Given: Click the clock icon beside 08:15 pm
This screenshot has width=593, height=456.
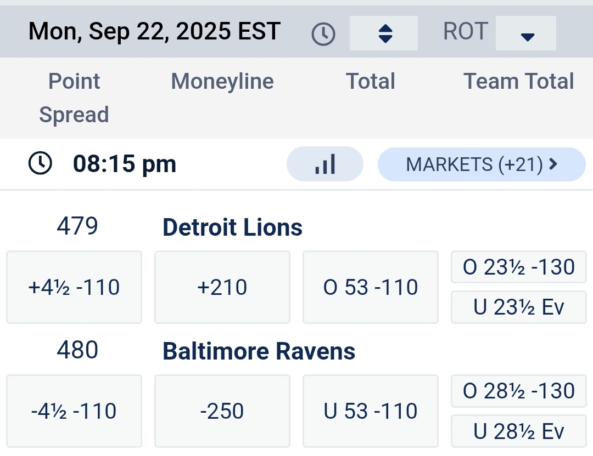Looking at the screenshot, I should click(x=40, y=164).
